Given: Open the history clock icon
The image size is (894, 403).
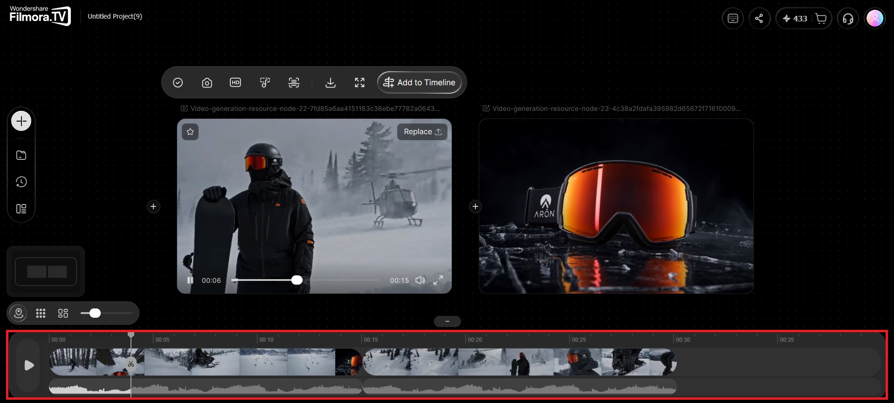Looking at the screenshot, I should point(21,182).
